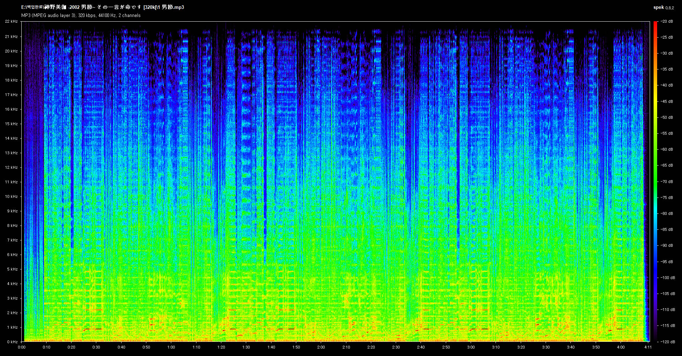Click the 2:00 time axis label

(x=321, y=347)
